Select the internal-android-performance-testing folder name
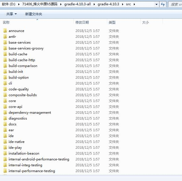 point(39,159)
